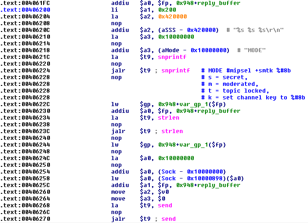Click strlen in the la $t9 line
The width and height of the screenshot is (308, 223).
pos(169,118)
